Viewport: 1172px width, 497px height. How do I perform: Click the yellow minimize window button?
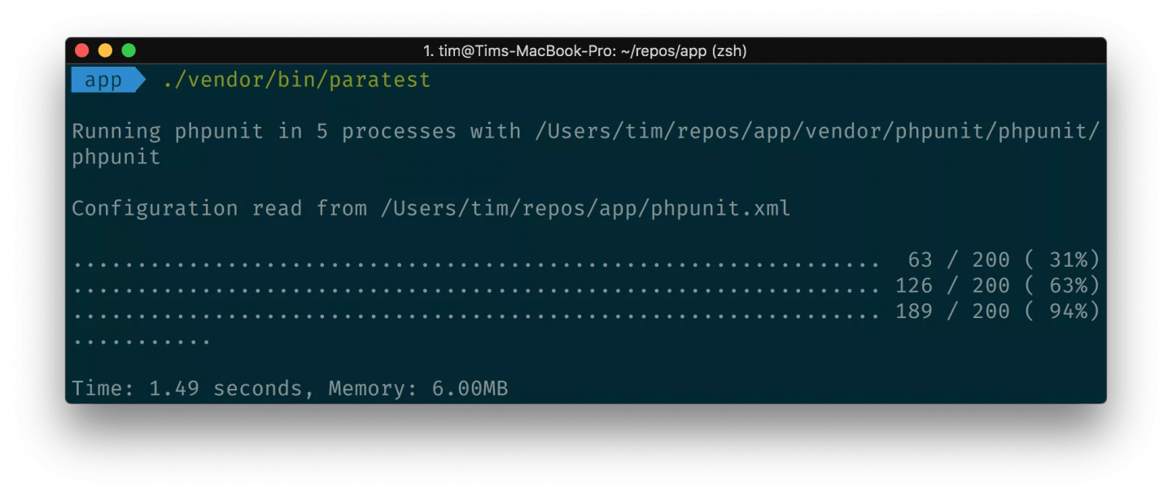105,50
